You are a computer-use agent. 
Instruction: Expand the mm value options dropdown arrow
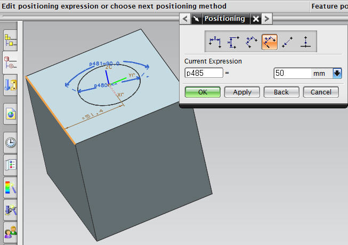pos(337,73)
